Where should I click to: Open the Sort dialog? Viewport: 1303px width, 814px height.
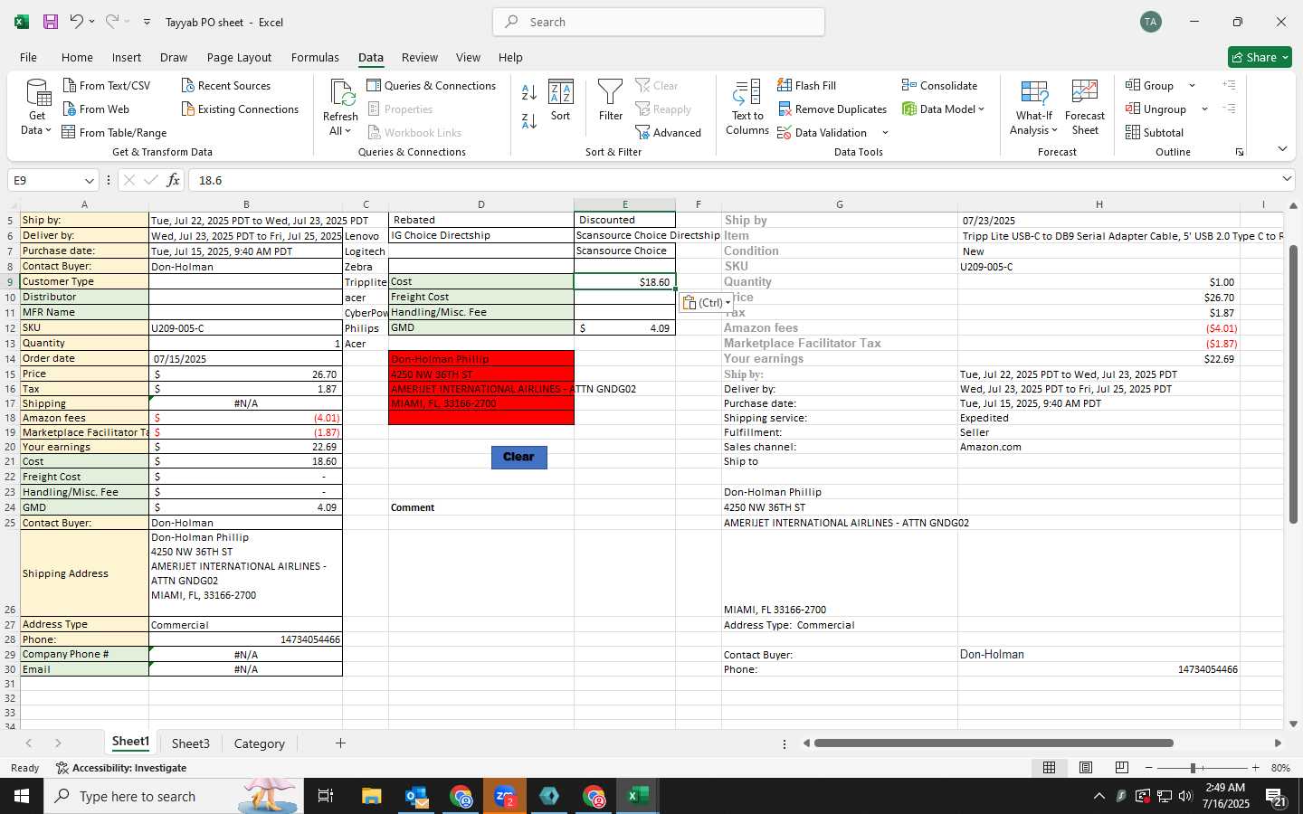[x=561, y=101]
